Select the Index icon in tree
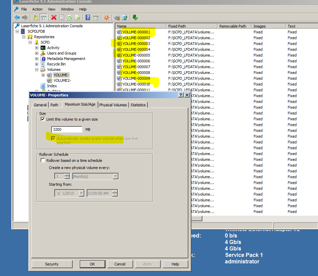The height and width of the screenshot is (276, 318). [43, 86]
